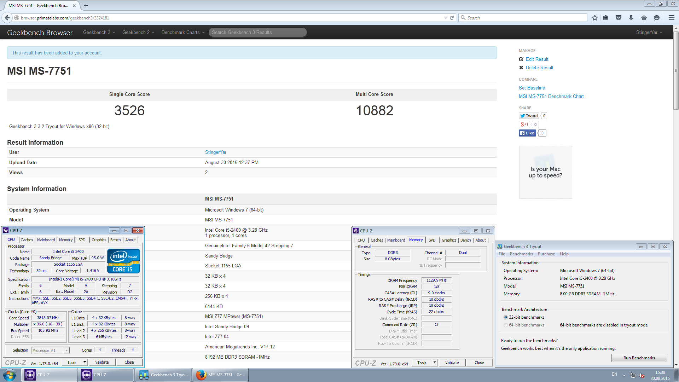This screenshot has height=382, width=679.
Task: Switch to the first CPU-Z taskbar item
Action: point(49,375)
